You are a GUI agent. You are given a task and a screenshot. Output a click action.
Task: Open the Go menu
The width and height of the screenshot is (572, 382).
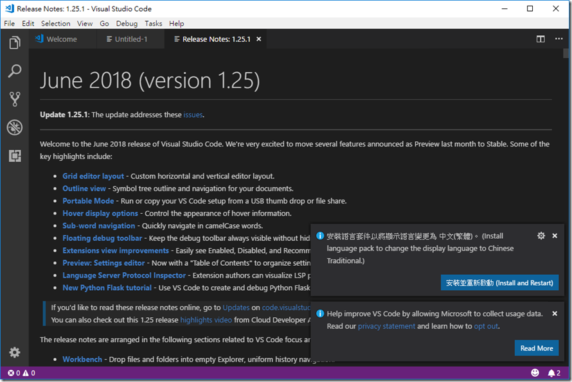pos(104,23)
